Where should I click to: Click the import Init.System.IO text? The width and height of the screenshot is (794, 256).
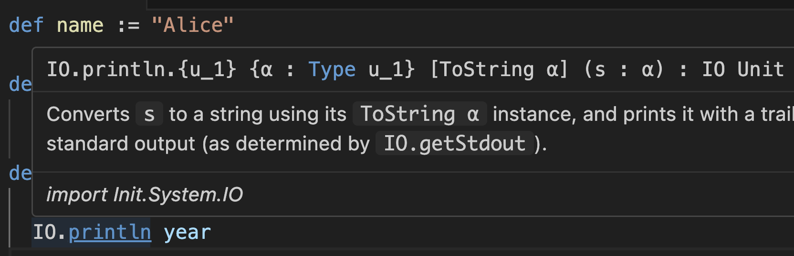tap(145, 195)
